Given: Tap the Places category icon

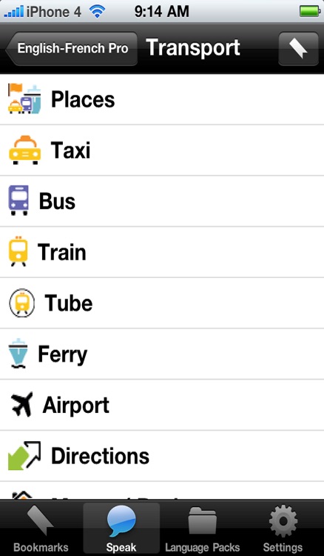Looking at the screenshot, I should [x=24, y=99].
